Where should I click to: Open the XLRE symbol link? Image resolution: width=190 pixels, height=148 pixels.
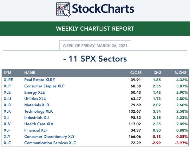8,80
